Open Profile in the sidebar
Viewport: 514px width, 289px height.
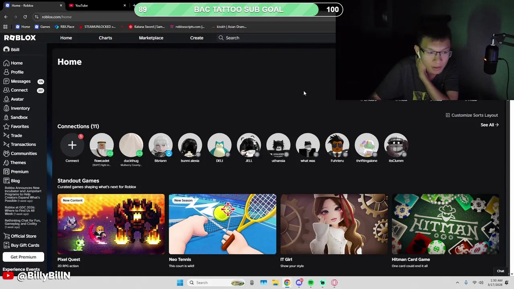[x=14, y=72]
